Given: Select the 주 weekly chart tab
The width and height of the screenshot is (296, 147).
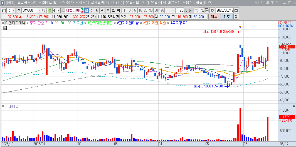Looking at the screenshot, I should point(91,10).
